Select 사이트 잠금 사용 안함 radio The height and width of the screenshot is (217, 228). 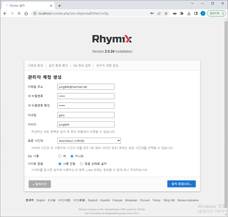(x=60, y=164)
